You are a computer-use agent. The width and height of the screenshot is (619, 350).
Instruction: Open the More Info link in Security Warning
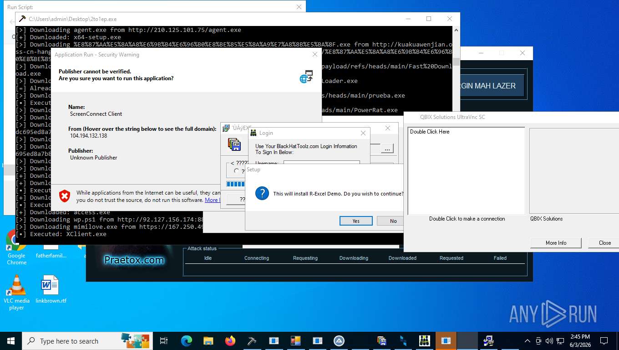tap(212, 200)
